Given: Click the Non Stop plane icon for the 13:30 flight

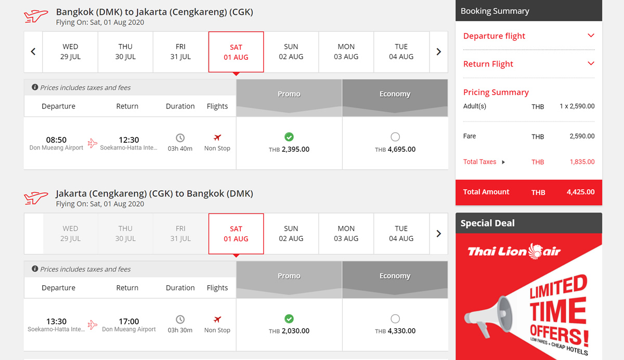Looking at the screenshot, I should coord(217,319).
